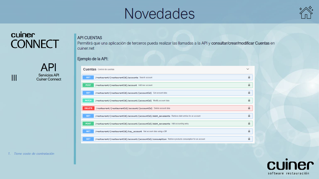This screenshot has width=319, height=179.
Task: Click the padlock for Get account data using a QR
Action: tap(249, 131)
